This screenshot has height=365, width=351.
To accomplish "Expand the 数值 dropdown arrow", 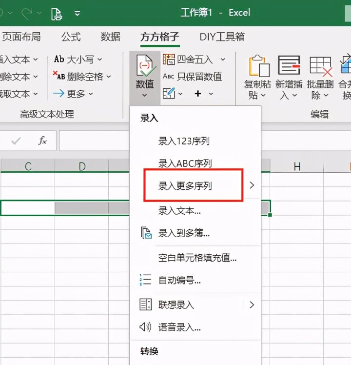I will coord(144,95).
